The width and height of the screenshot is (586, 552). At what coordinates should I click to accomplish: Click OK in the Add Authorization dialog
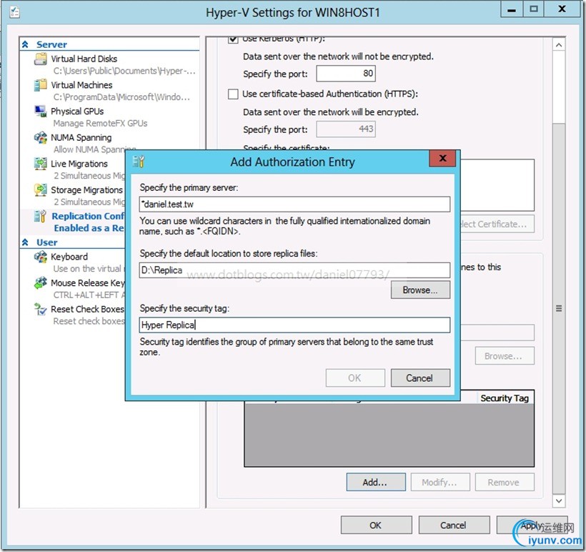tap(355, 378)
